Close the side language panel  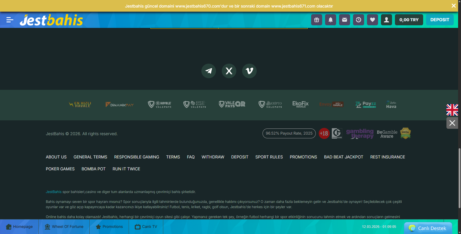click(452, 123)
